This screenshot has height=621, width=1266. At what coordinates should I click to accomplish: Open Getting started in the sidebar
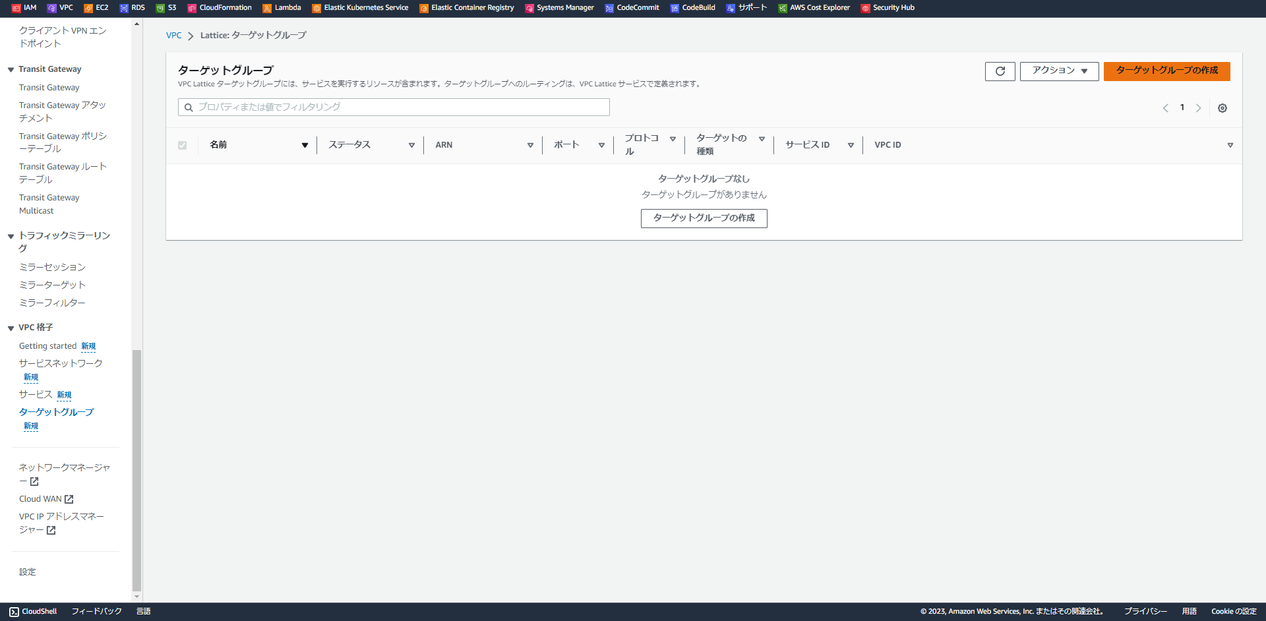(47, 346)
